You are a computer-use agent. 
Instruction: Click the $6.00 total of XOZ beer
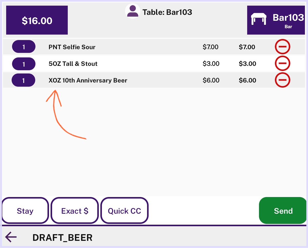(247, 80)
